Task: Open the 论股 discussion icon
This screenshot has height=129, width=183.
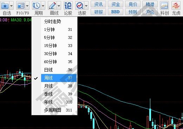Action: click(x=68, y=6)
